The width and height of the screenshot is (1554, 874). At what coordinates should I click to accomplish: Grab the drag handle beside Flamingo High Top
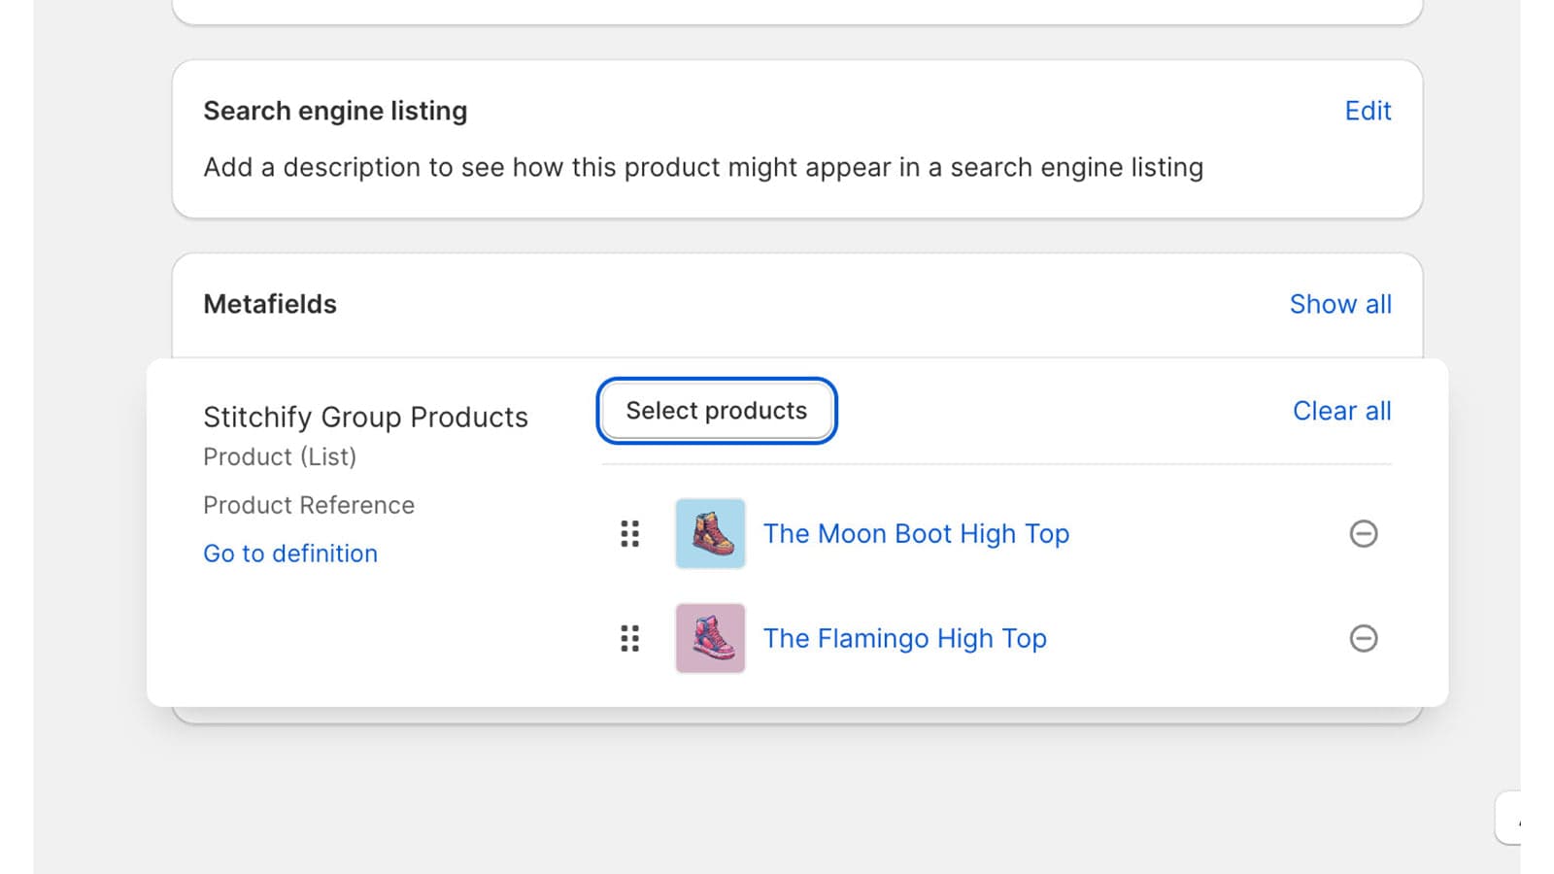click(629, 639)
